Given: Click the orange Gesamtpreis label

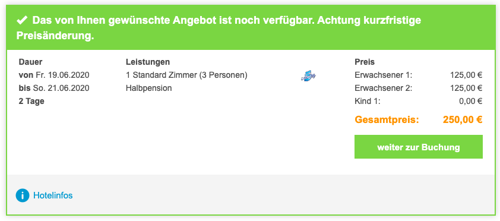Looking at the screenshot, I should pos(387,120).
